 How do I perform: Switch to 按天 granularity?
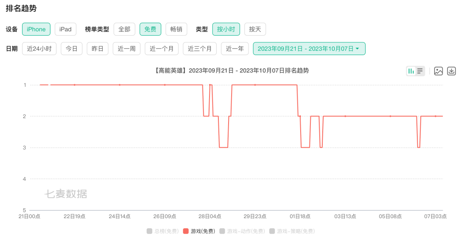255,29
